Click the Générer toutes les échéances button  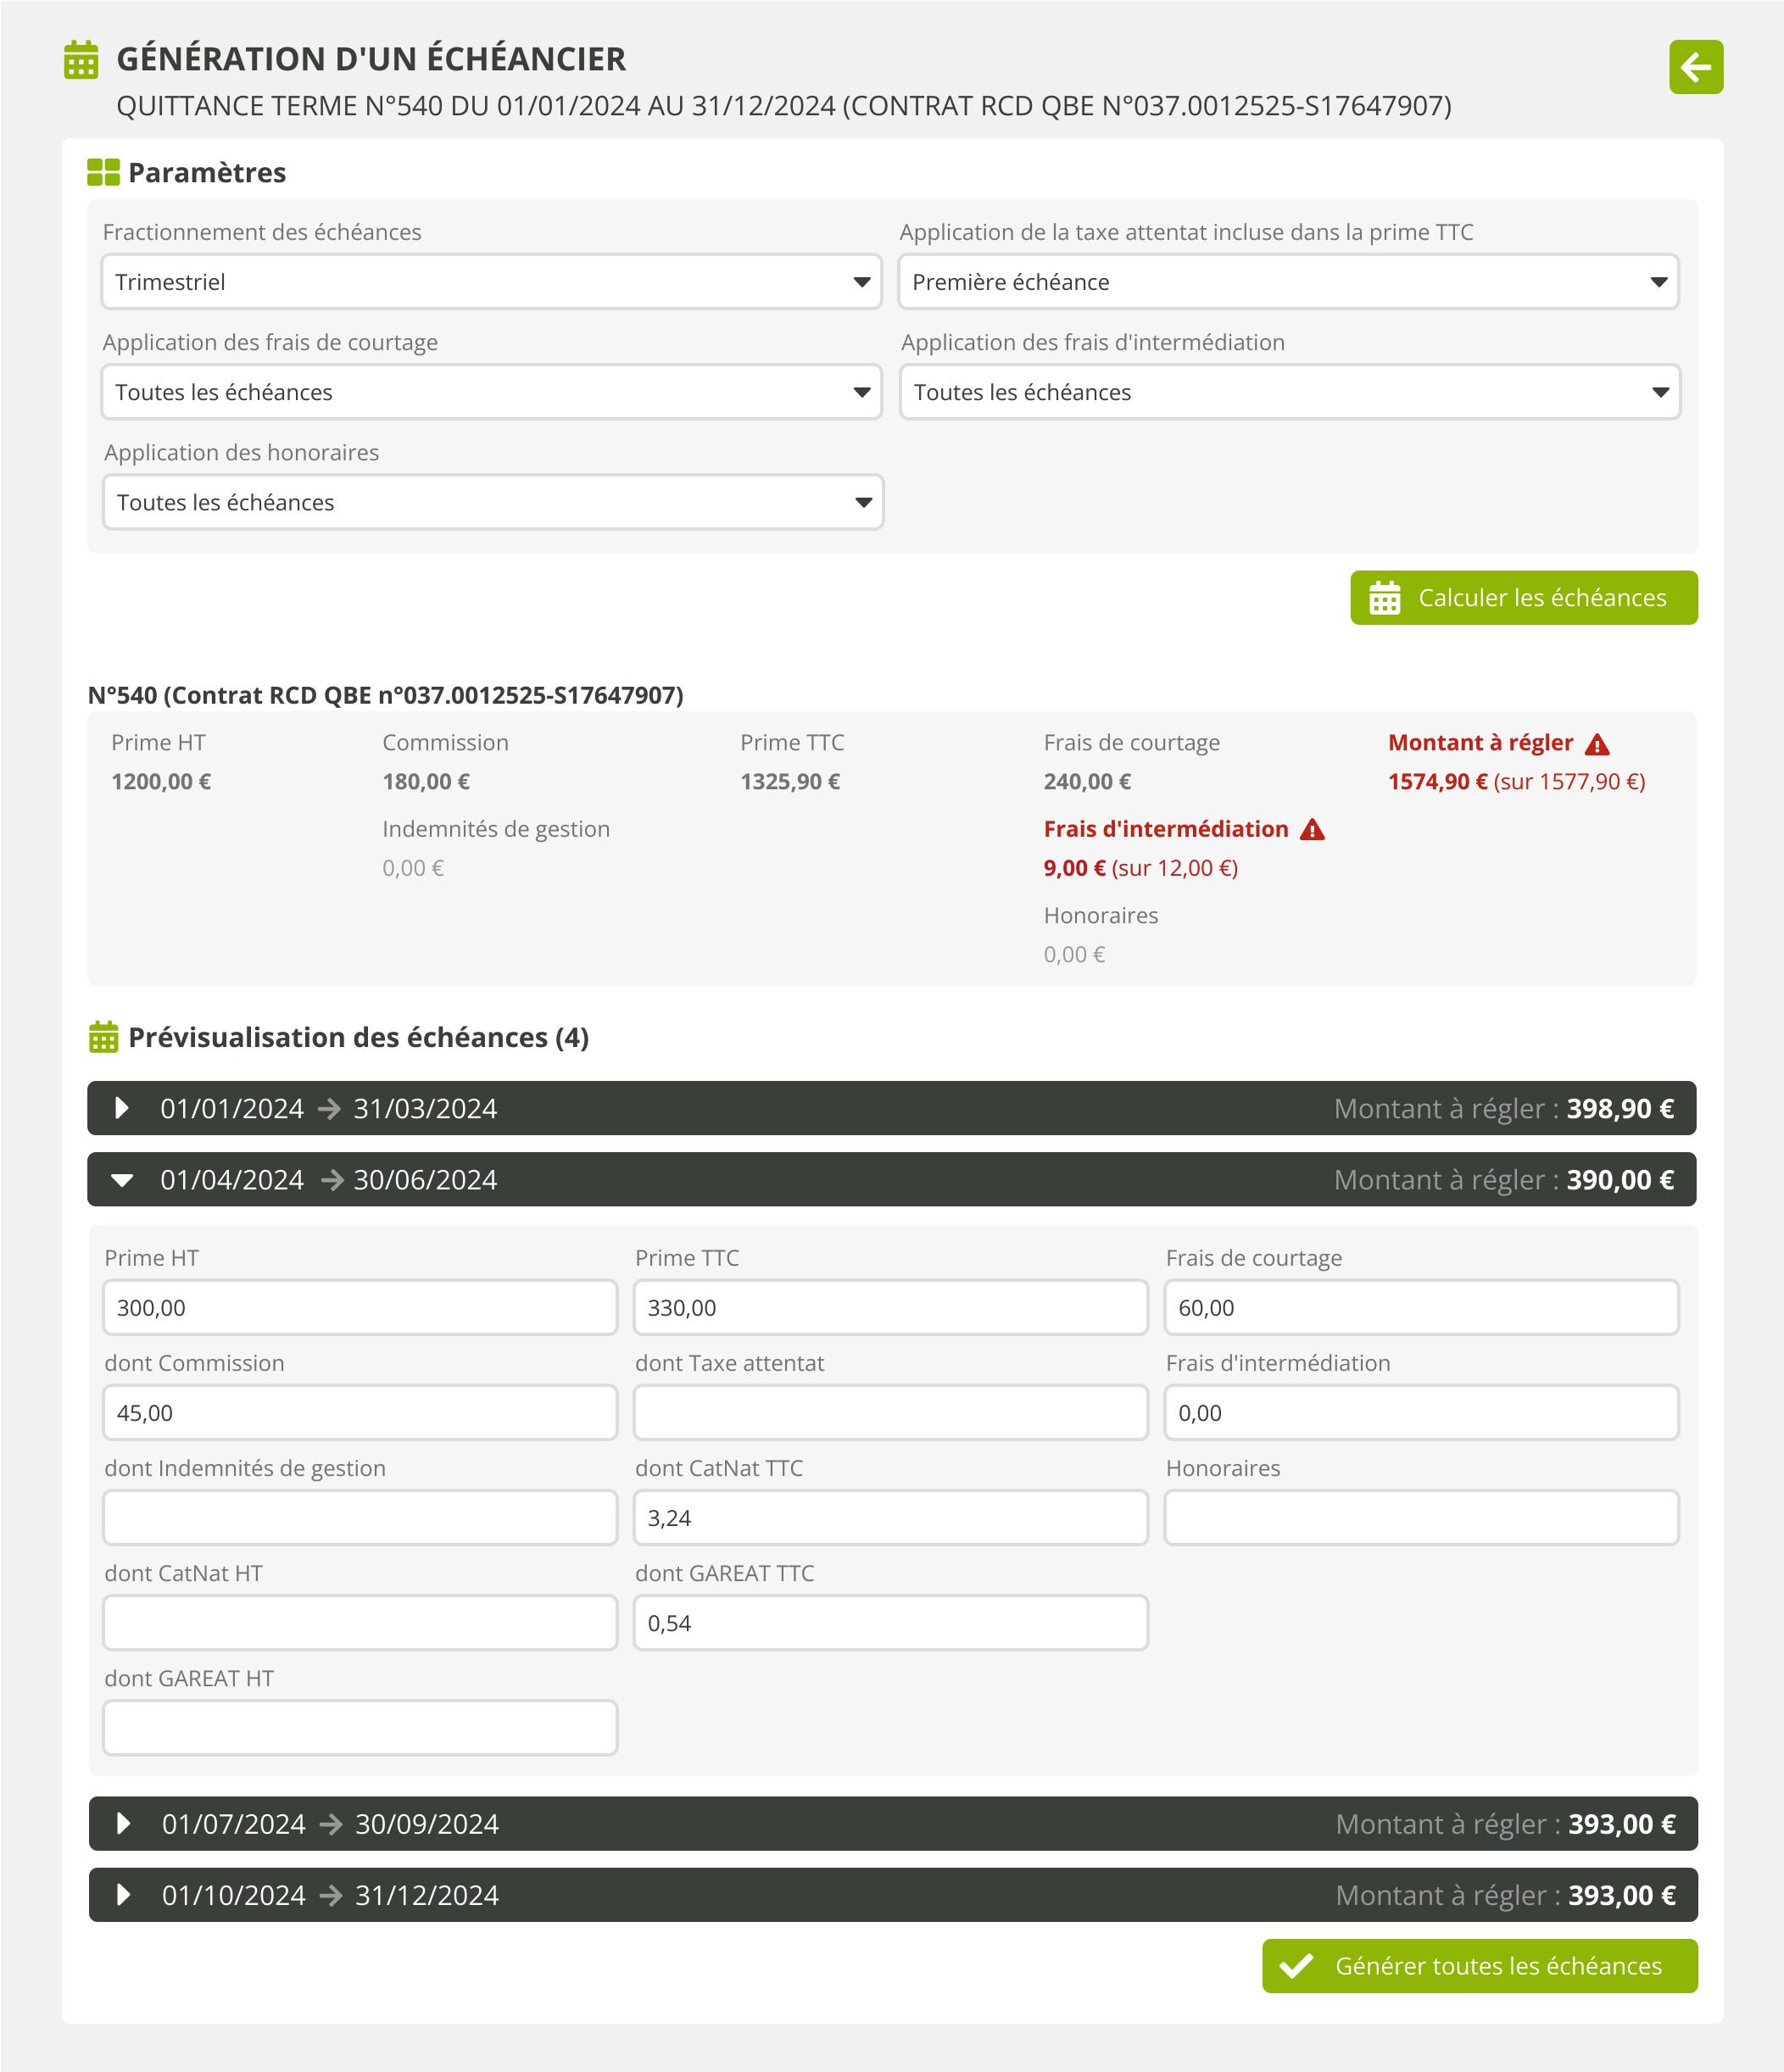pos(1479,1966)
